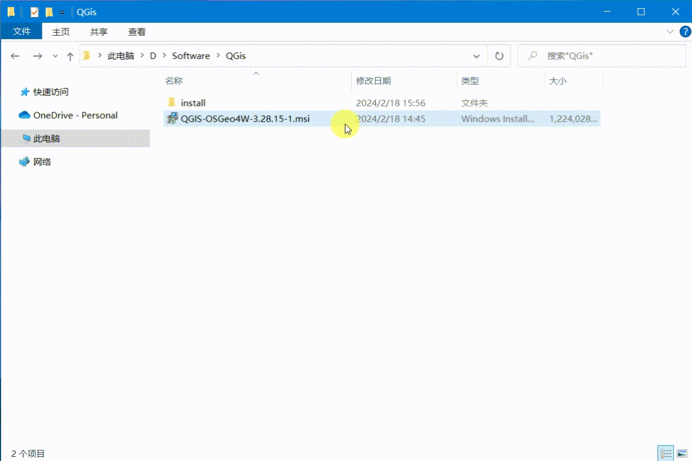Switch to the 查看 ribbon tab
Viewport: 692px width, 461px height.
click(137, 32)
